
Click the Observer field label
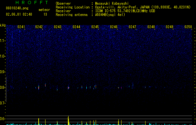point(63,3)
